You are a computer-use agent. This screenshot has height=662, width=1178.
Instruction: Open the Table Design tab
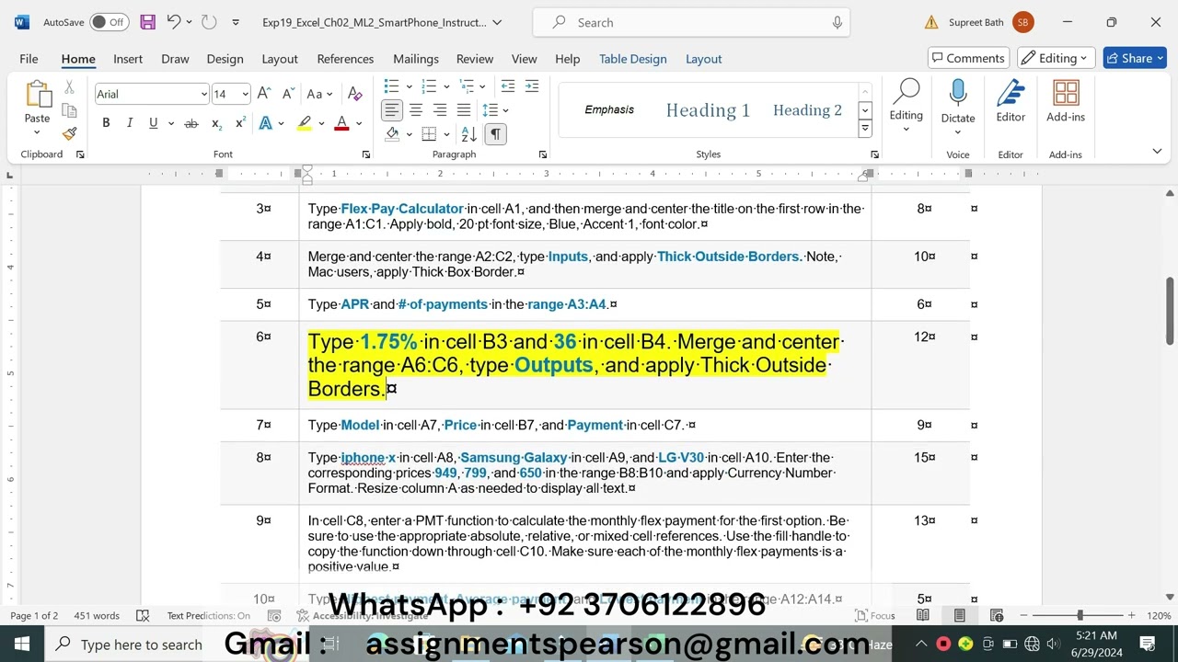point(633,59)
